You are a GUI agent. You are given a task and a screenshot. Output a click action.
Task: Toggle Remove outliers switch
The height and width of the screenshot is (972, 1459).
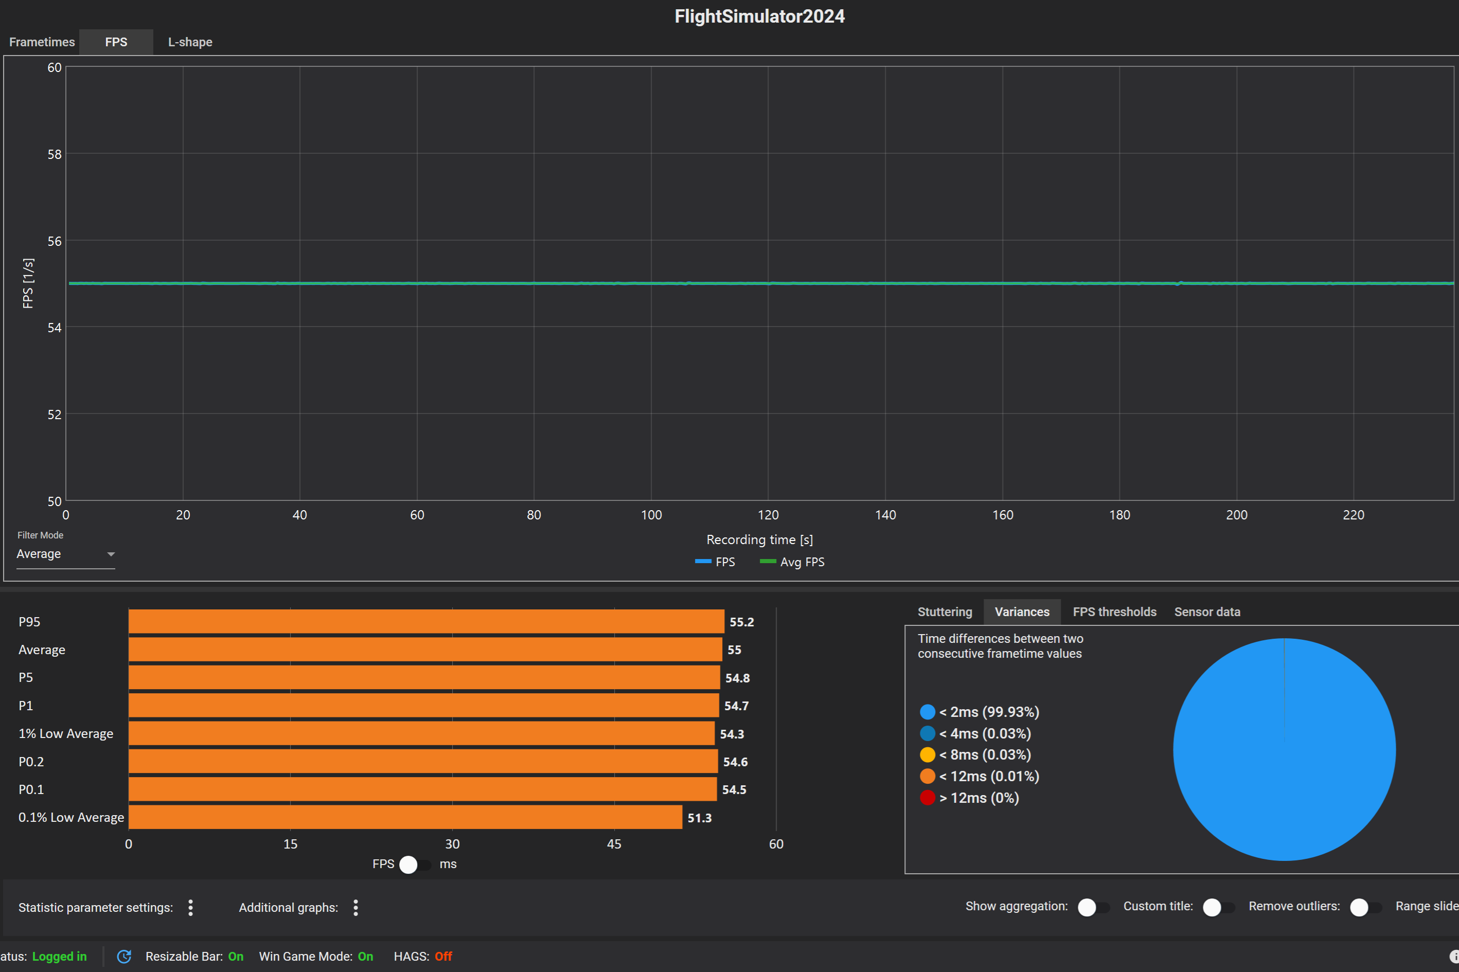tap(1365, 907)
